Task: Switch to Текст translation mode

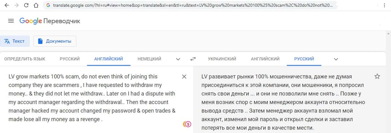Action: click(x=15, y=41)
